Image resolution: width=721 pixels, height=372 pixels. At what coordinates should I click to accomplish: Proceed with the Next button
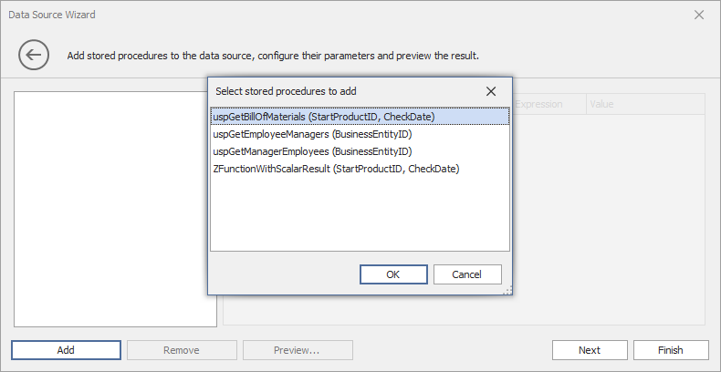click(590, 350)
